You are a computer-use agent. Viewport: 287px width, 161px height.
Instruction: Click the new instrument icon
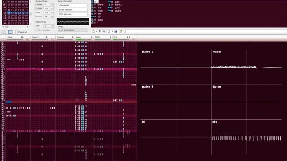(93, 31)
